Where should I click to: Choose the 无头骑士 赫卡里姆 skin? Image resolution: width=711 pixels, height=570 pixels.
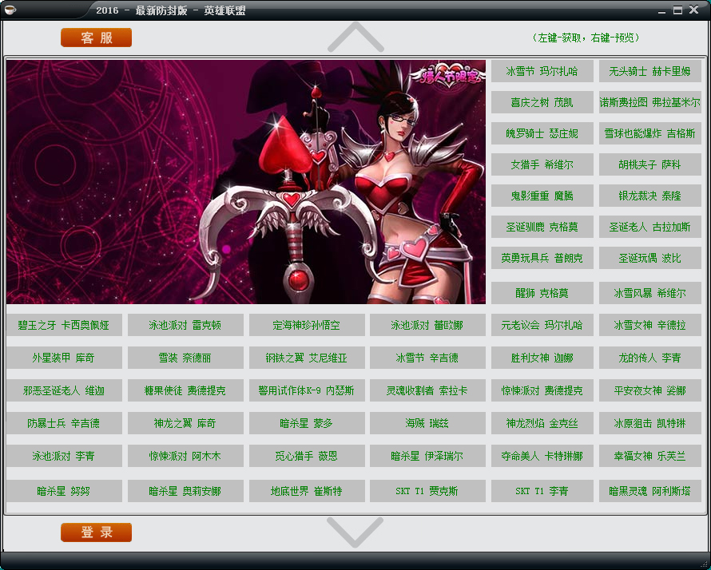click(649, 71)
